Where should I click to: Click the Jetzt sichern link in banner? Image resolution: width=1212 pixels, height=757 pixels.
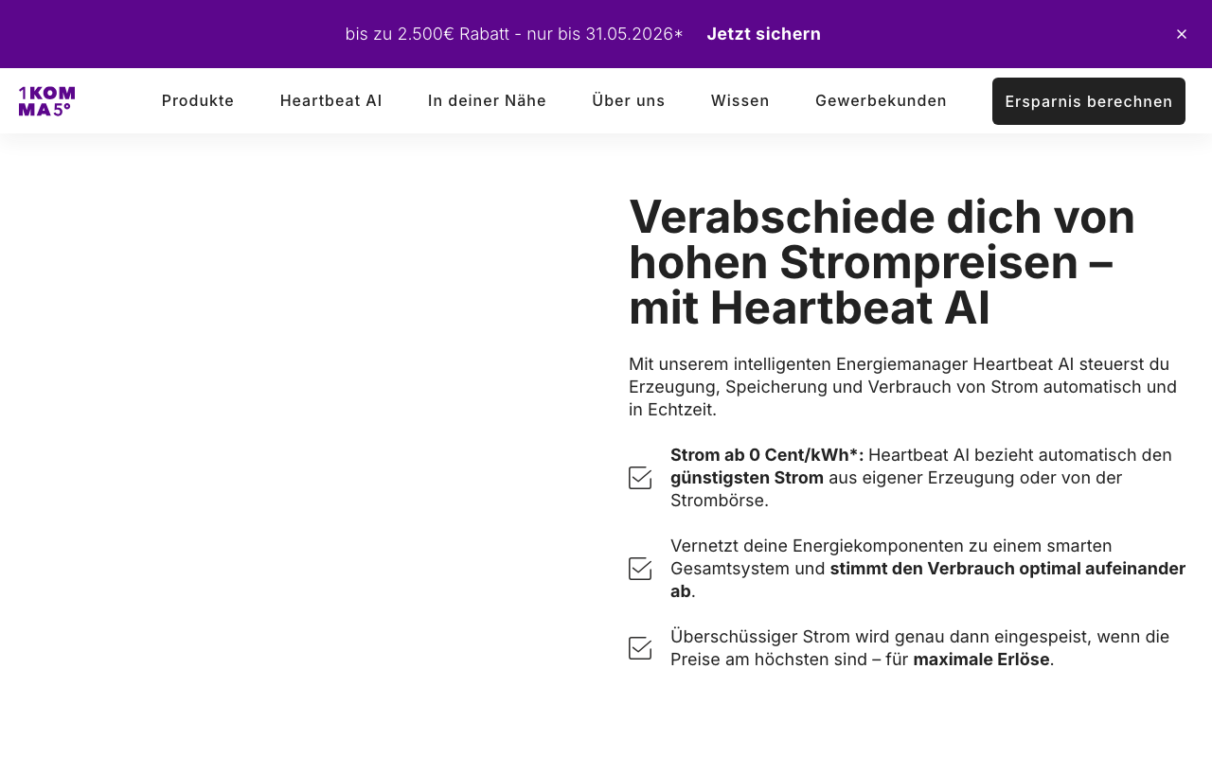pyautogui.click(x=763, y=34)
